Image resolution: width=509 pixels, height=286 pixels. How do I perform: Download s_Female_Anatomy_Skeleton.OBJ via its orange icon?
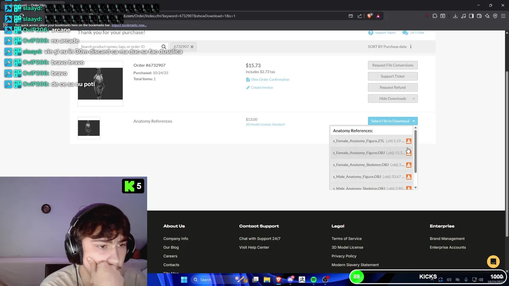point(408,165)
